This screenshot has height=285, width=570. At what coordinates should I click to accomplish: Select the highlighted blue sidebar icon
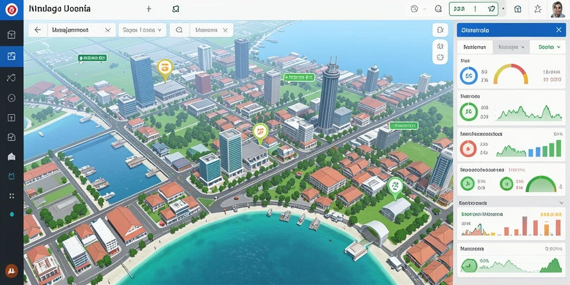click(x=12, y=56)
